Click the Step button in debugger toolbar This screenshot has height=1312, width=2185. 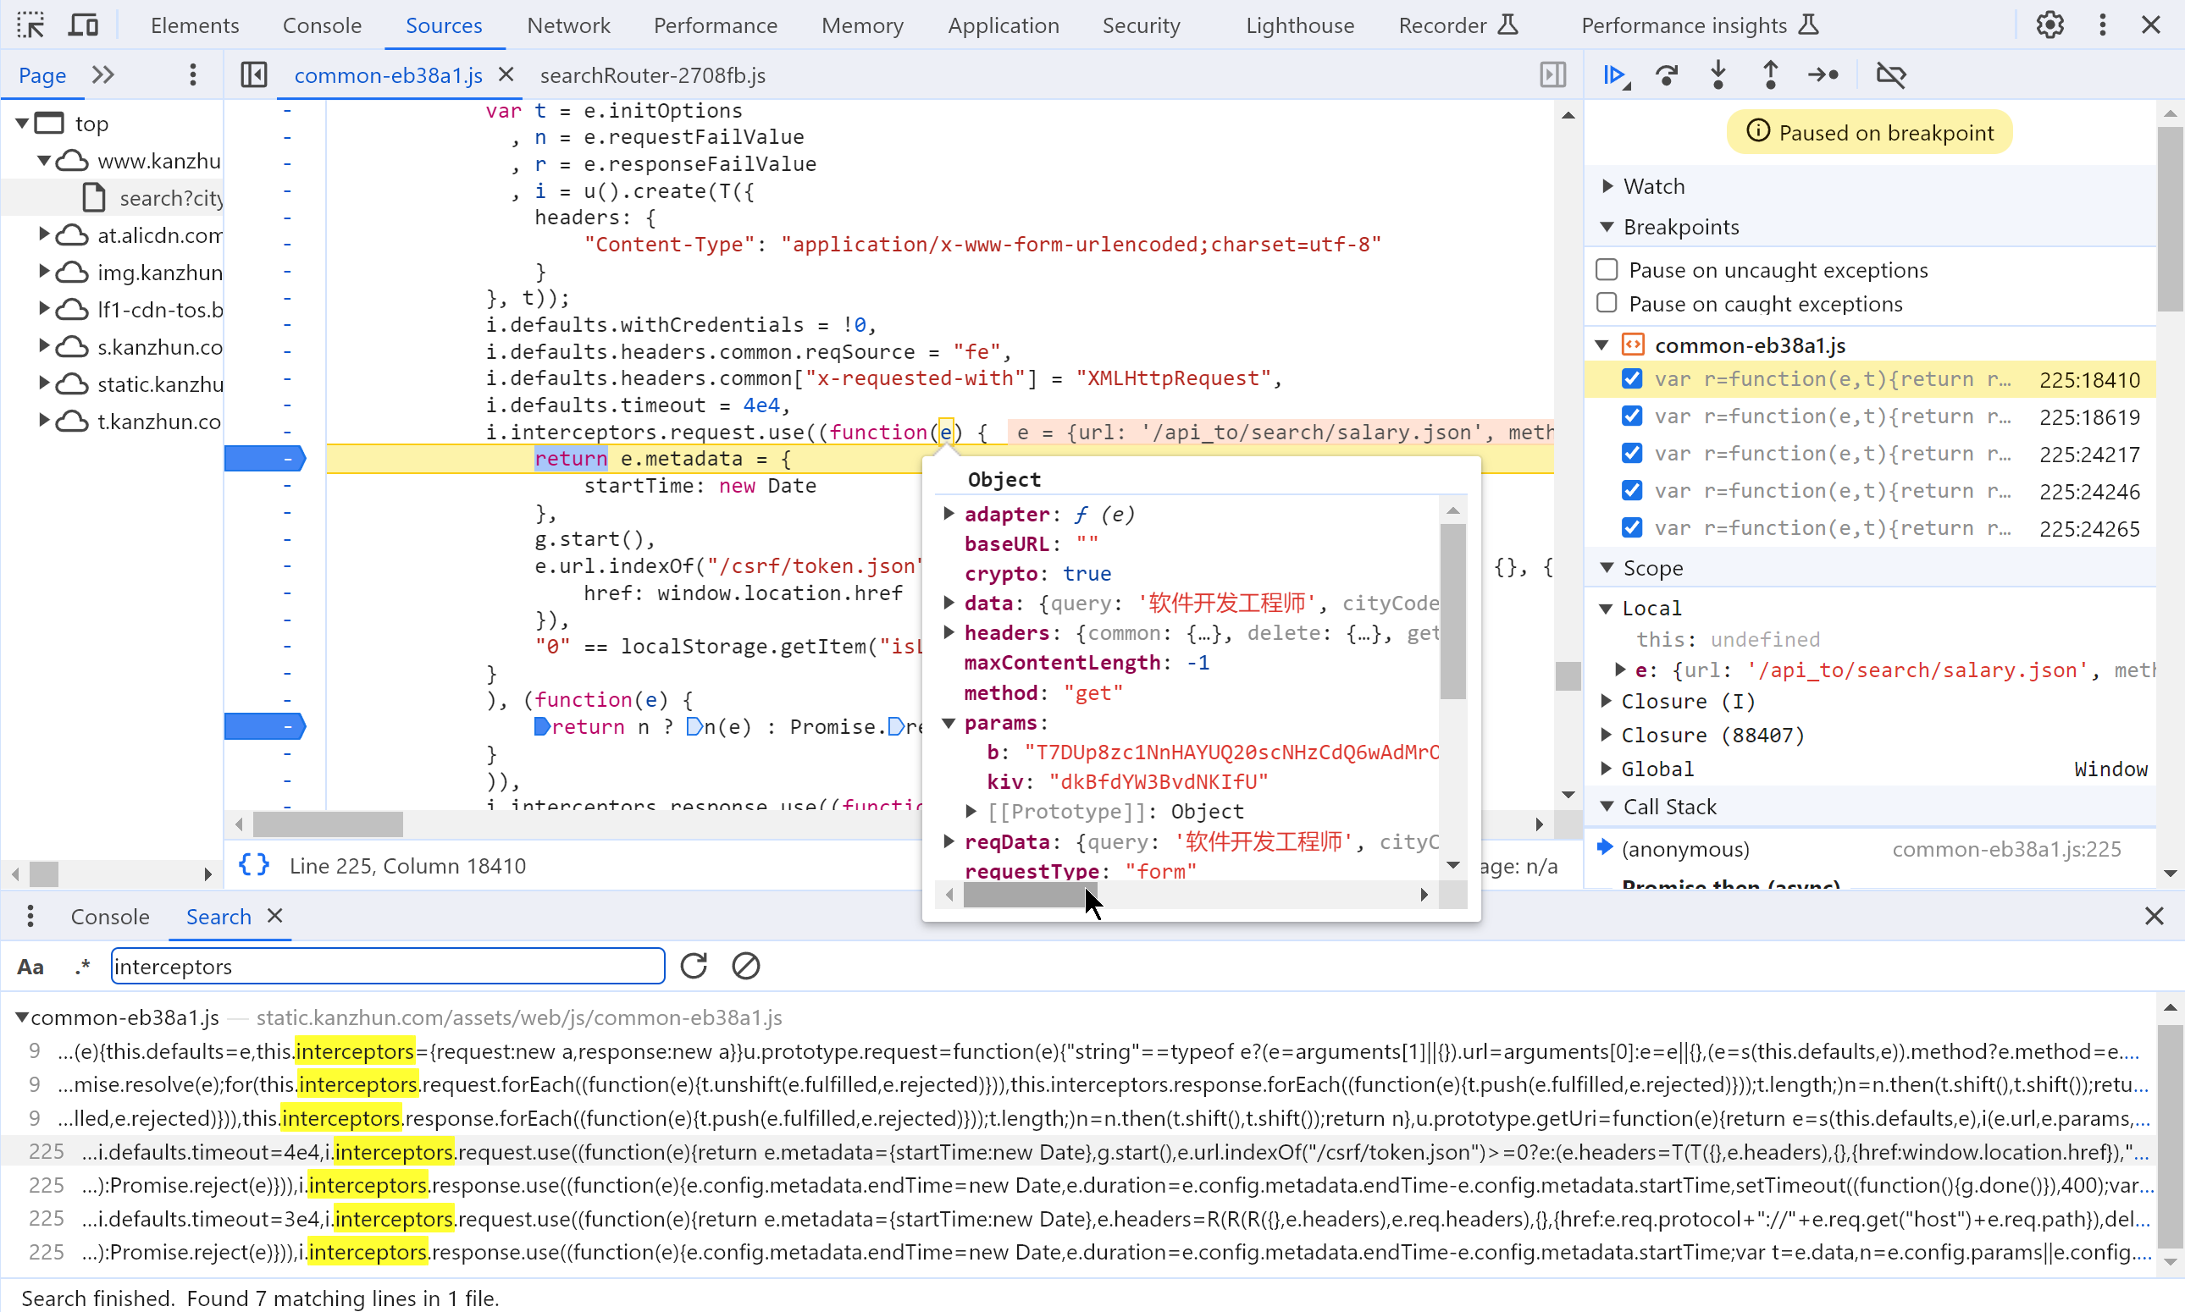point(1823,75)
